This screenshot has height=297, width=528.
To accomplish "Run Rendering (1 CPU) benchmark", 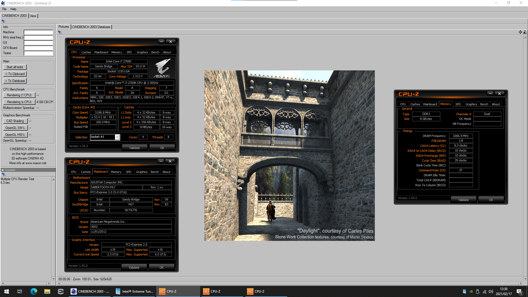I will coord(19,95).
